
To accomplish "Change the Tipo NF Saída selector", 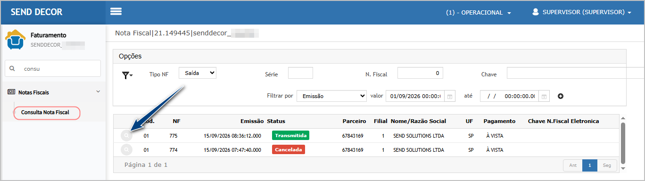I will click(198, 73).
